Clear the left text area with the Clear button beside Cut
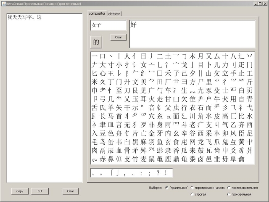269x202 pixels. coord(71,191)
